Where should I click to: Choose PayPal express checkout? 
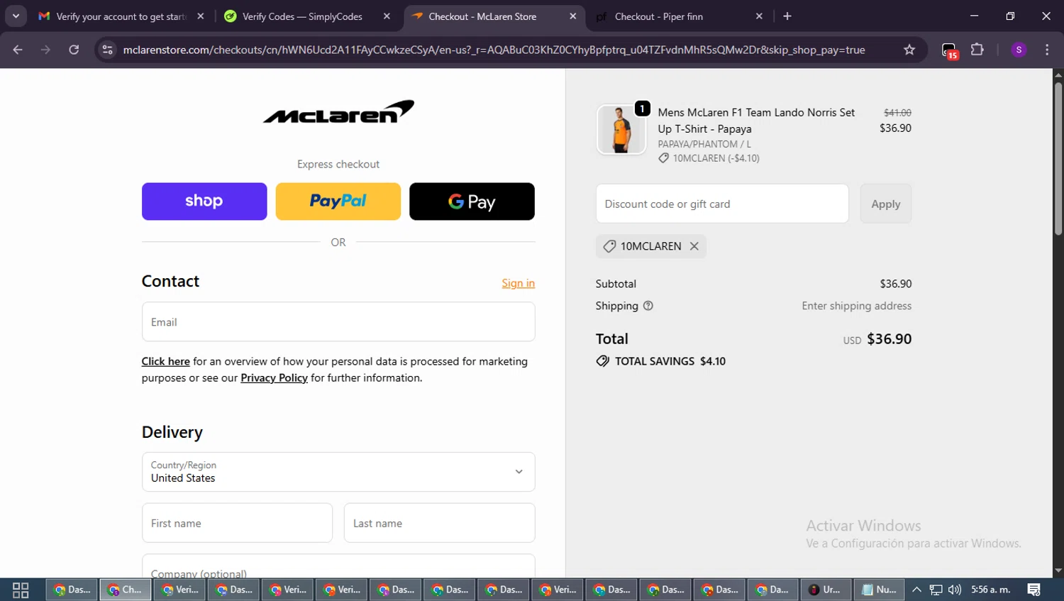coord(338,202)
